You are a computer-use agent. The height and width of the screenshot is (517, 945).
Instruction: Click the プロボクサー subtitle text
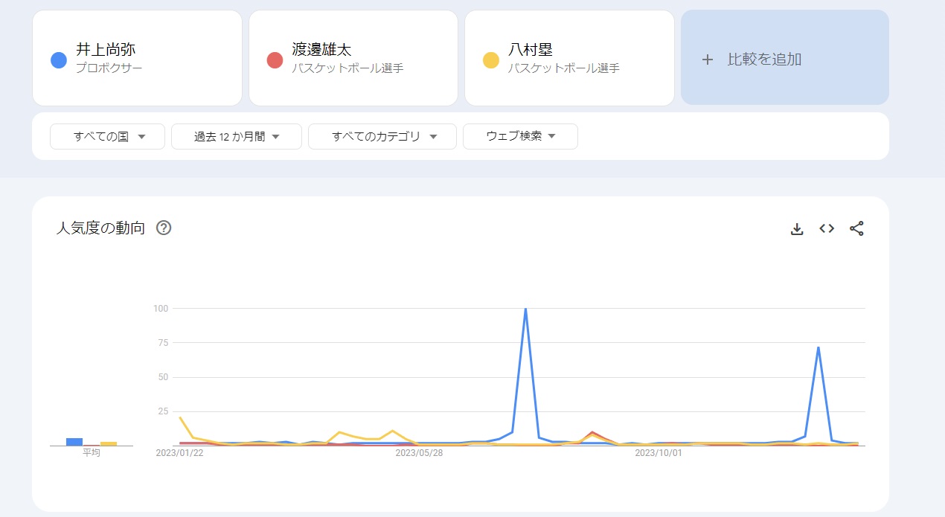[x=109, y=68]
